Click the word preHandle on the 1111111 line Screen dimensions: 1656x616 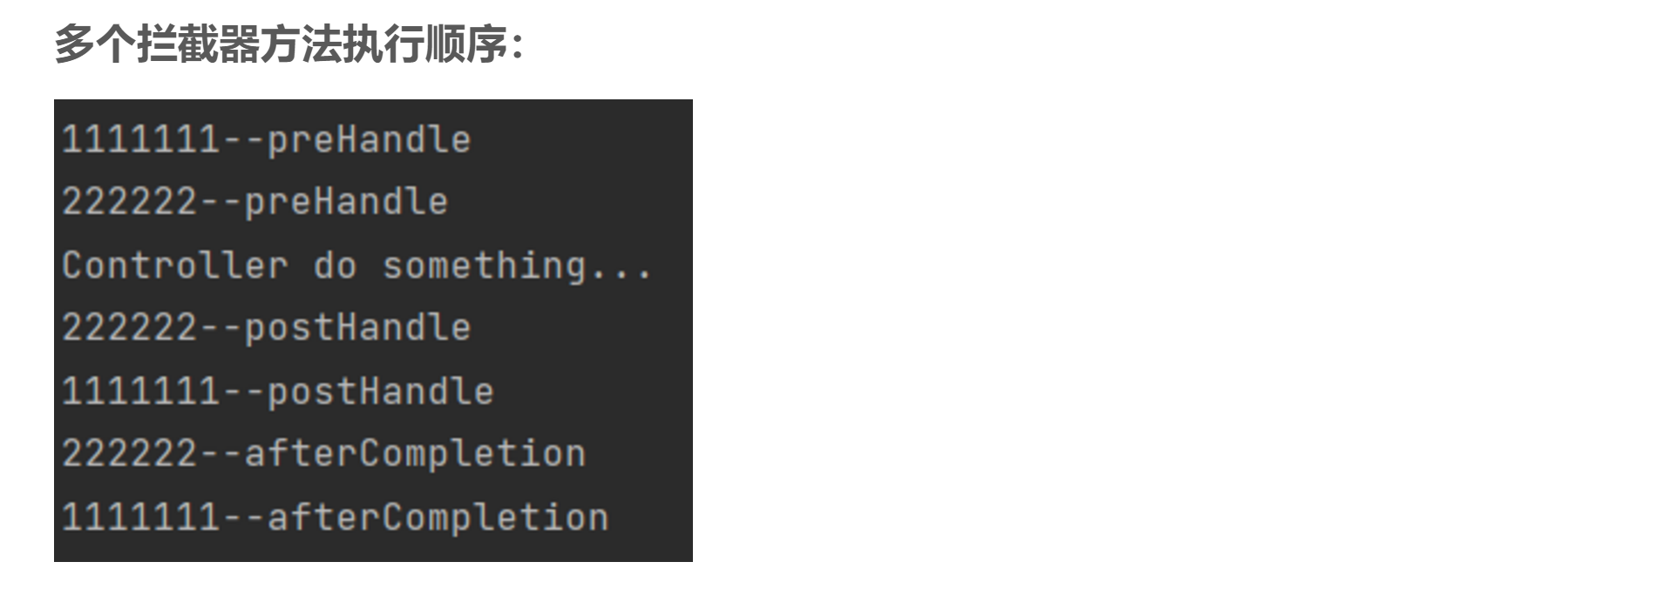click(369, 139)
